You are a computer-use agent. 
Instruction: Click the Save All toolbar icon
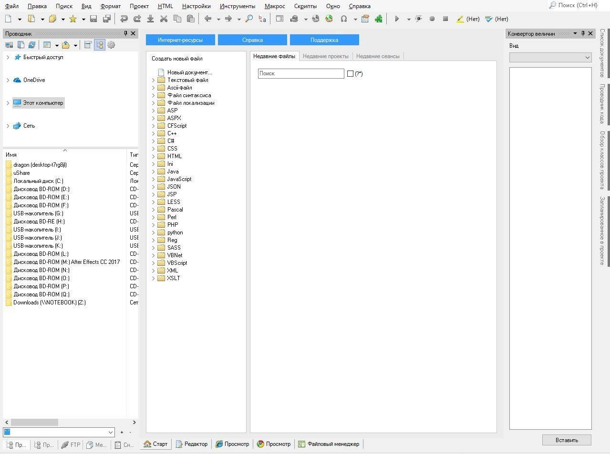click(107, 19)
